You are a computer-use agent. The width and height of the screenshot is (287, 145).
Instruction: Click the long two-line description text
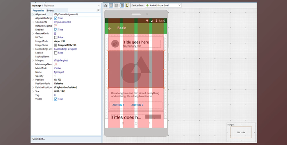(135, 95)
